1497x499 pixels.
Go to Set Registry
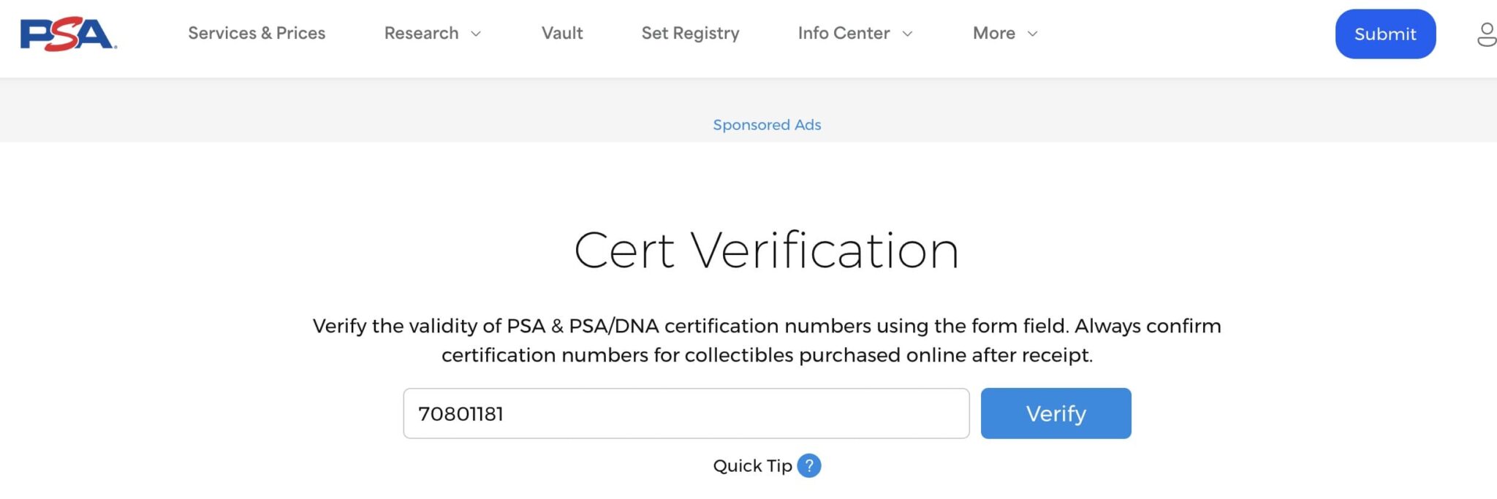[690, 33]
